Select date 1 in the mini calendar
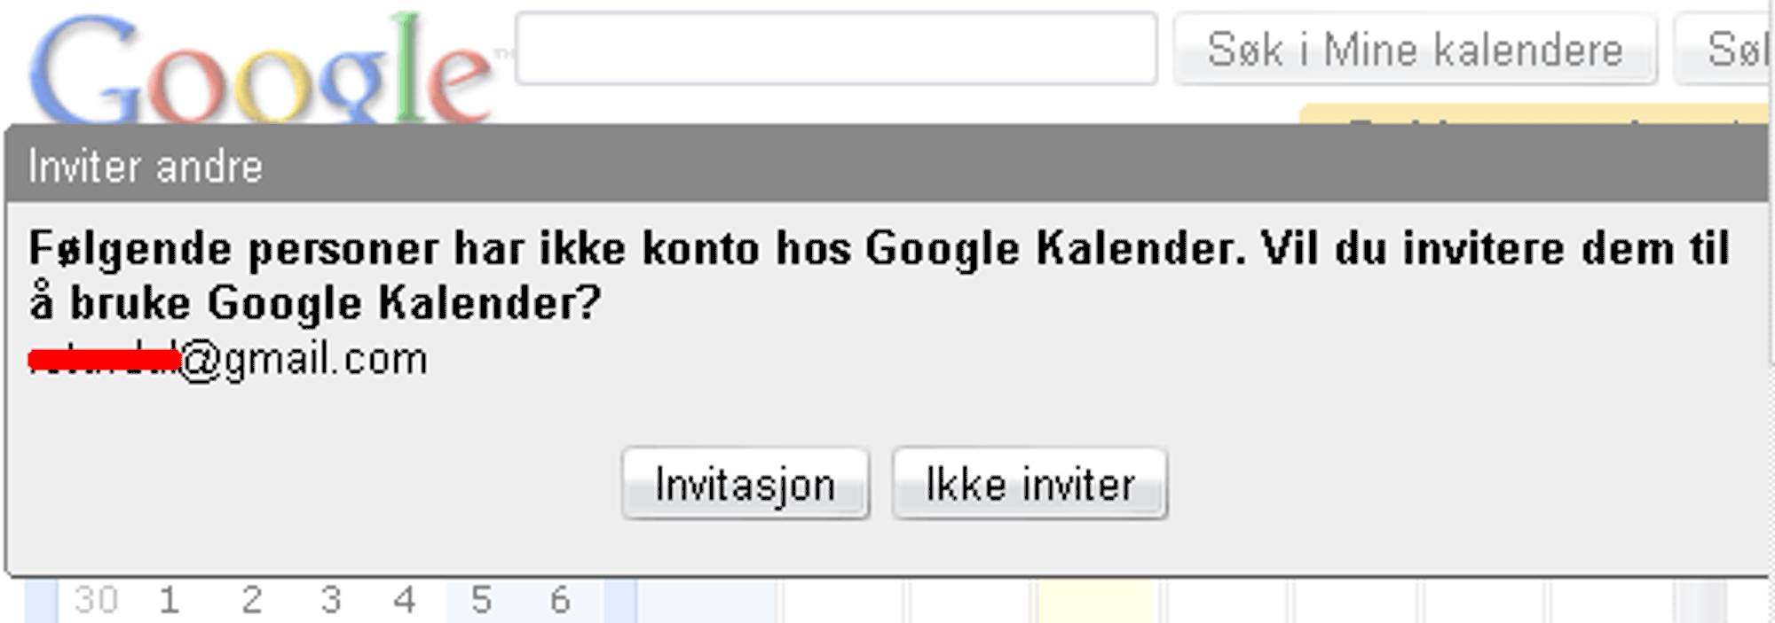The height and width of the screenshot is (623, 1775). point(170,601)
